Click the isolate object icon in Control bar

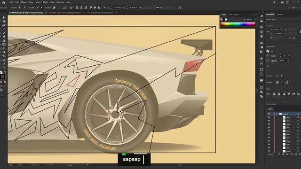tap(180, 8)
